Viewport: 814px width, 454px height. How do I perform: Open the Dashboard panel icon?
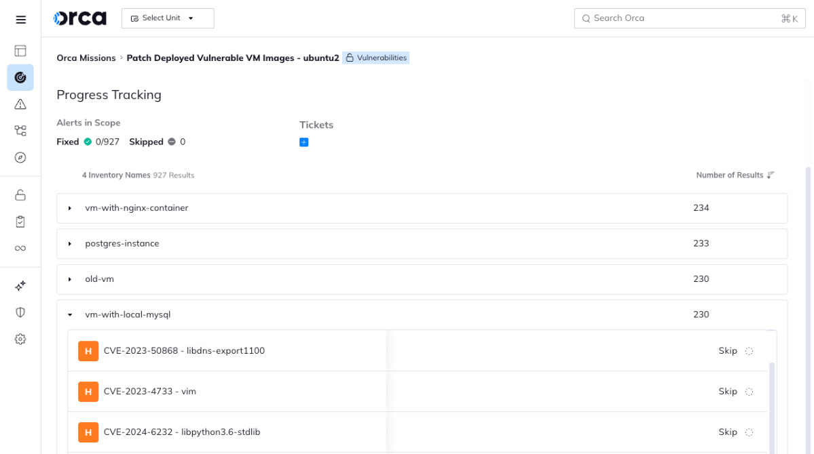coord(20,50)
